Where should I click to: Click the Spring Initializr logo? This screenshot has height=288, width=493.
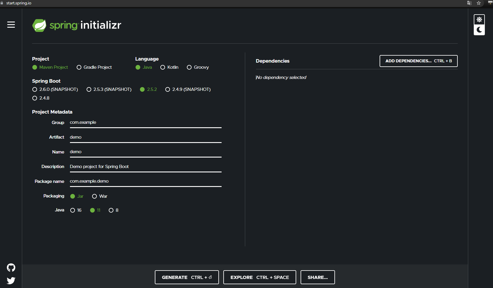[77, 25]
